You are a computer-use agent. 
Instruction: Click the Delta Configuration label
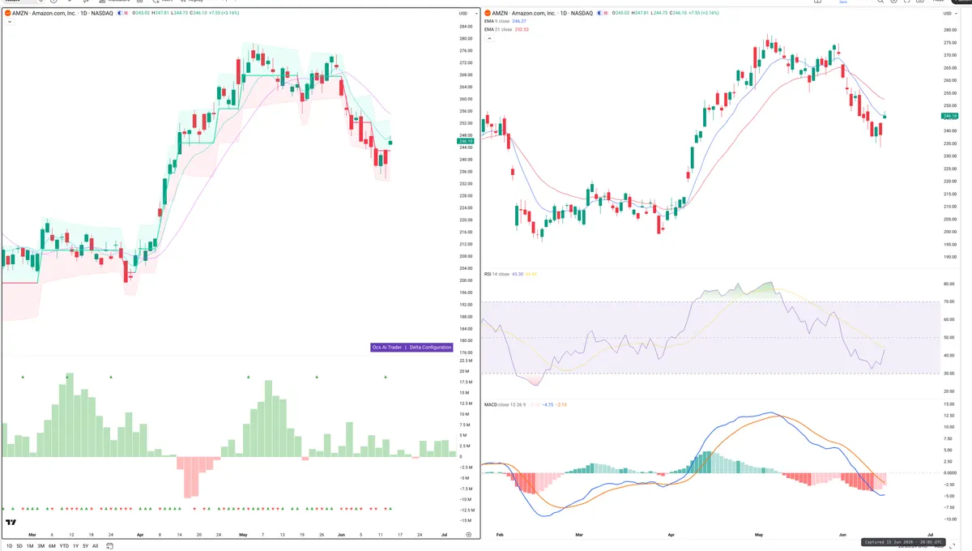430,347
